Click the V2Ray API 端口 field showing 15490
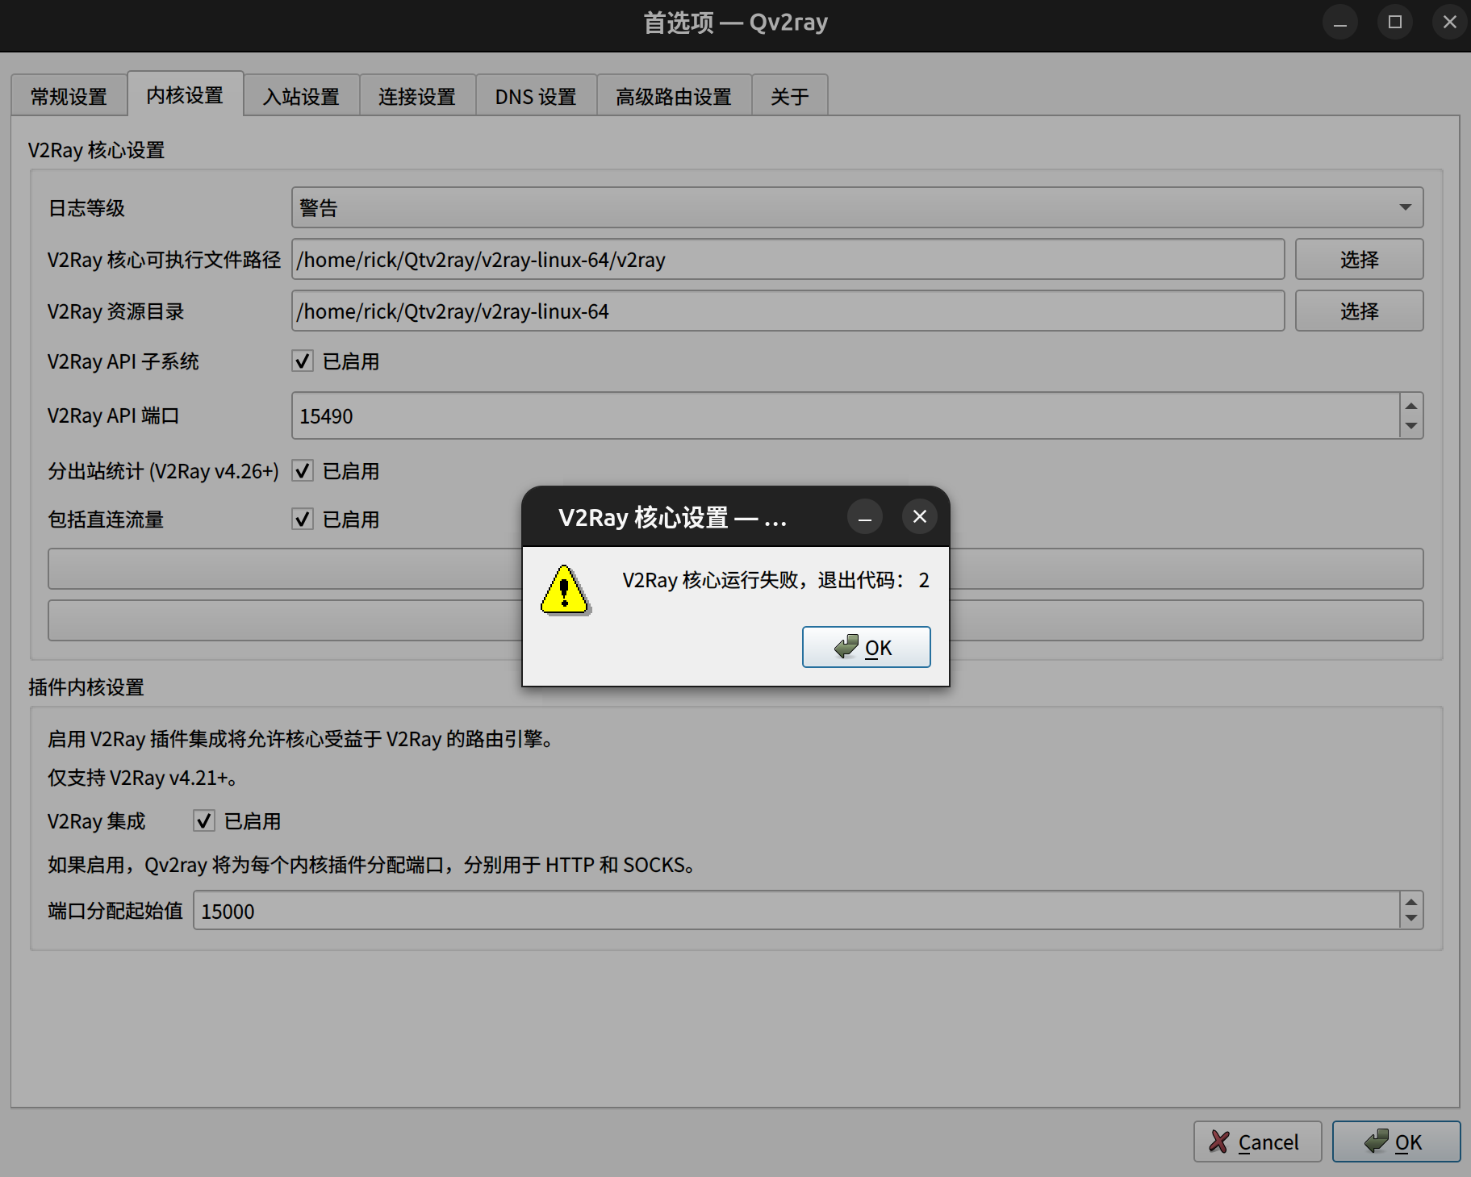This screenshot has height=1177, width=1471. [x=845, y=416]
